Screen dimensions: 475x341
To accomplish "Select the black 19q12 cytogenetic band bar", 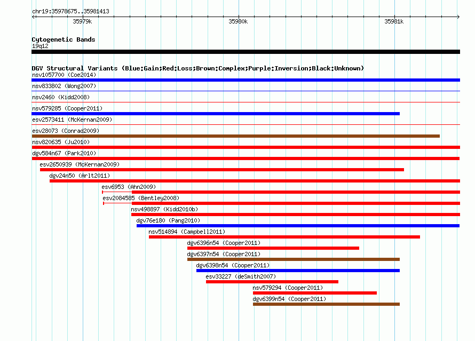I will click(x=246, y=52).
